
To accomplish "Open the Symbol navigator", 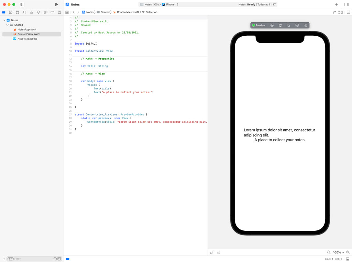I will click(x=18, y=12).
